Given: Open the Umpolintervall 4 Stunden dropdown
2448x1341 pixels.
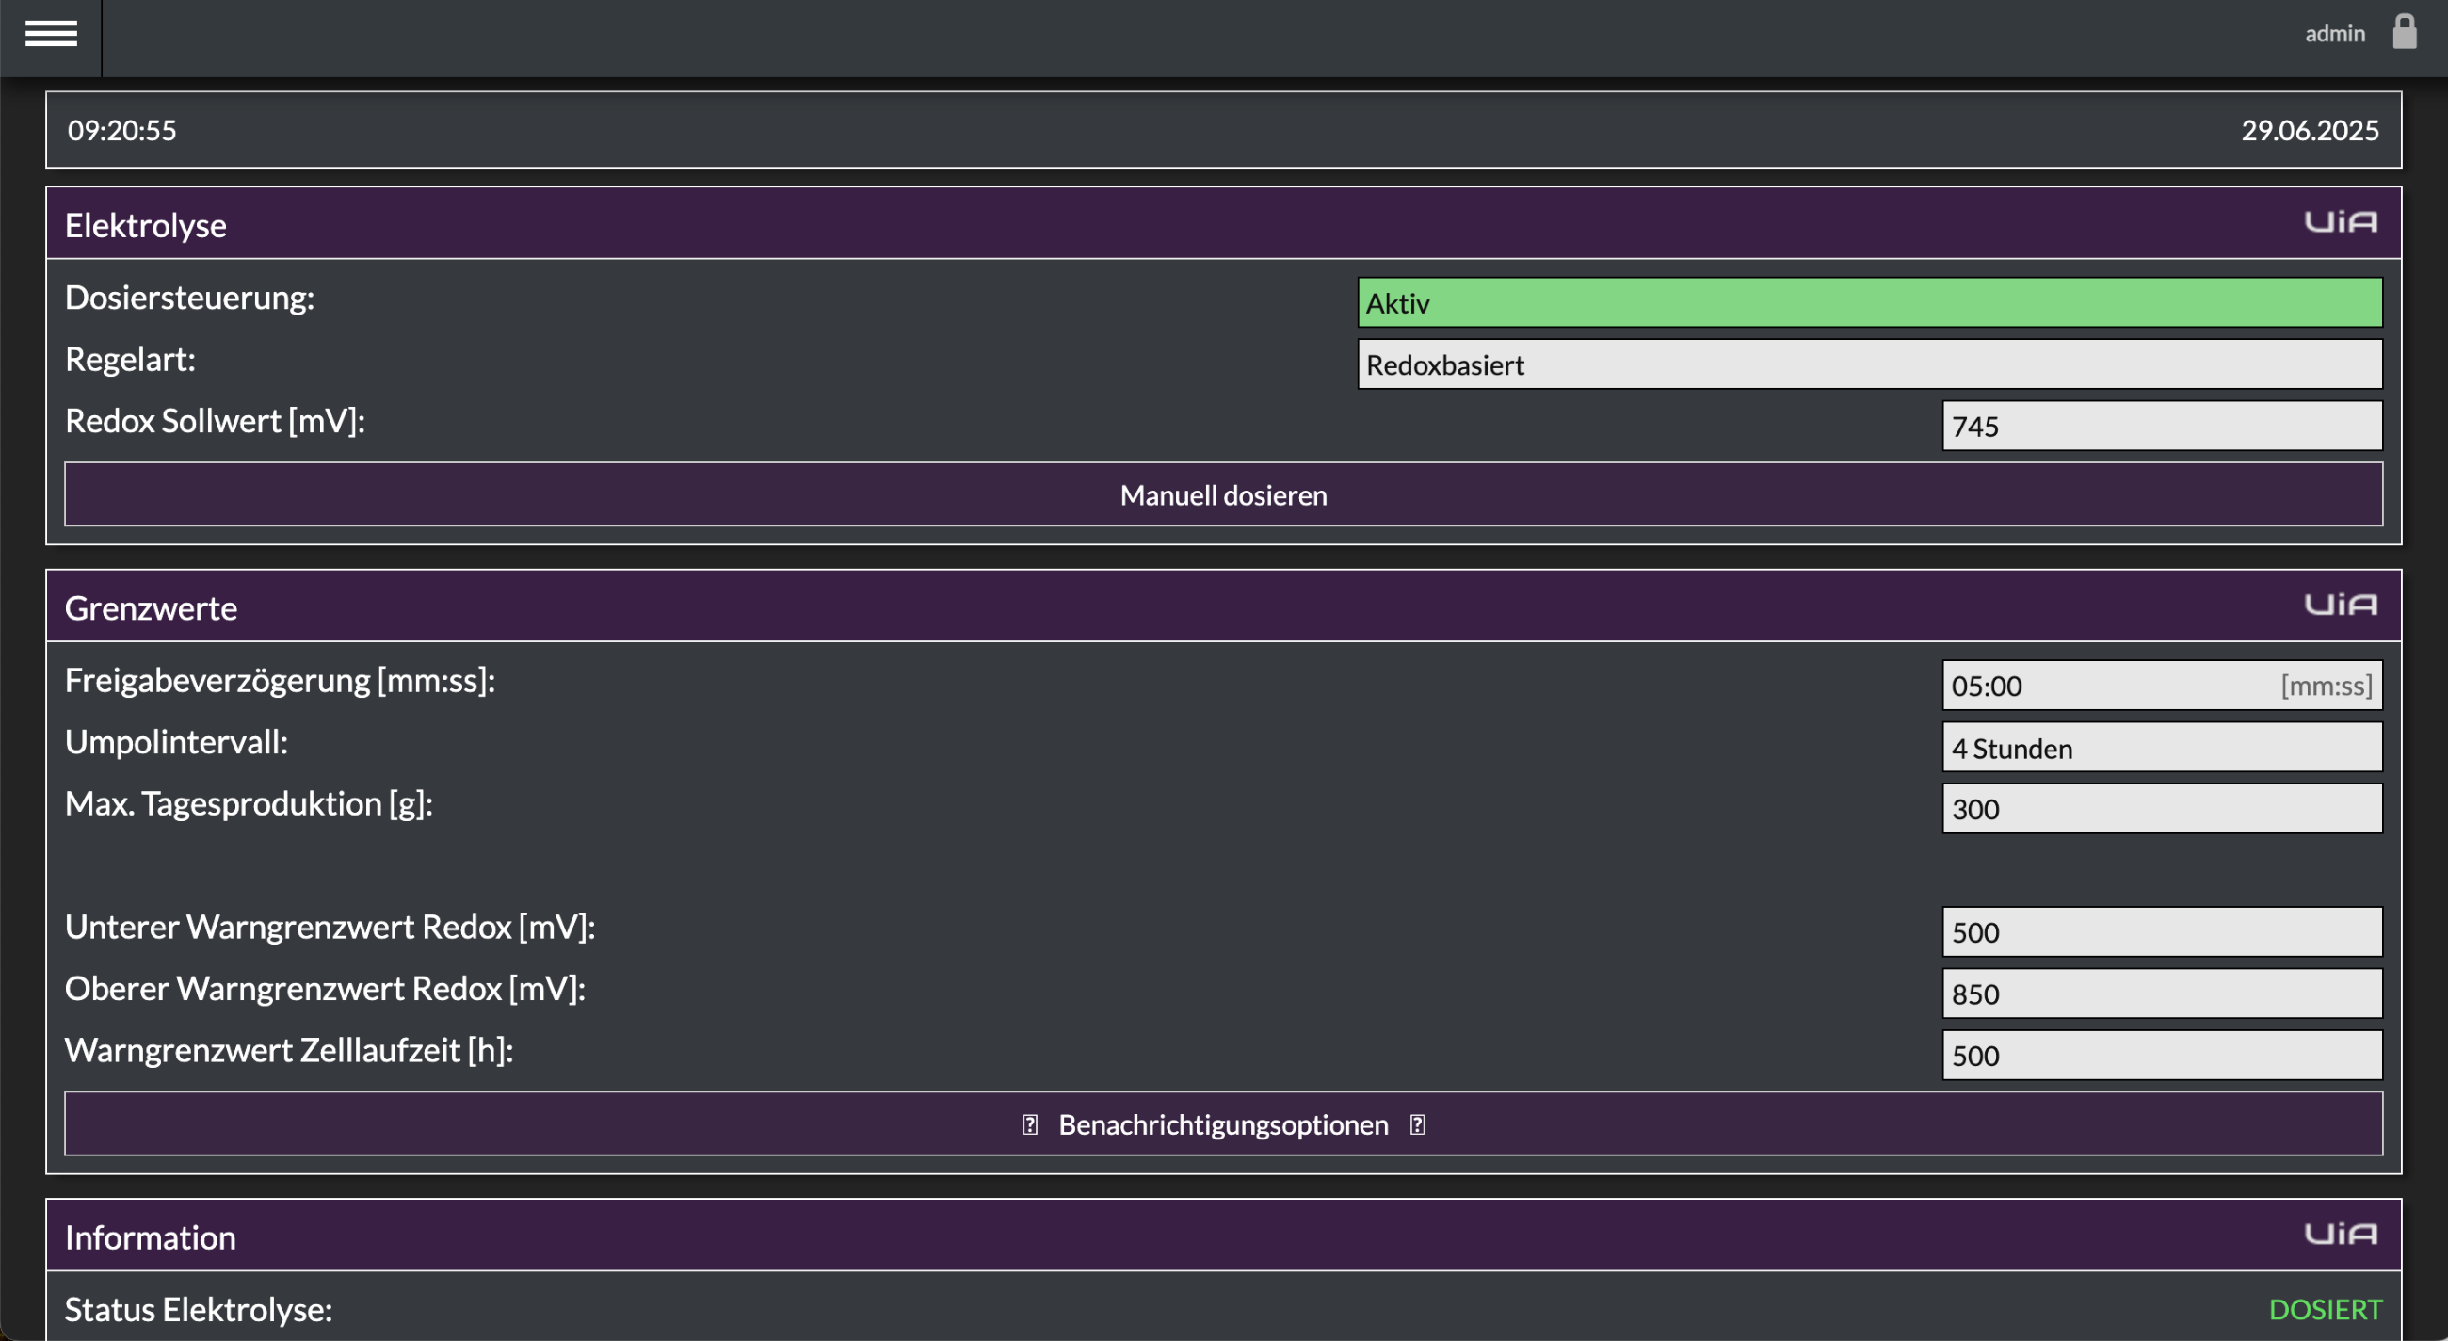Looking at the screenshot, I should [2162, 748].
